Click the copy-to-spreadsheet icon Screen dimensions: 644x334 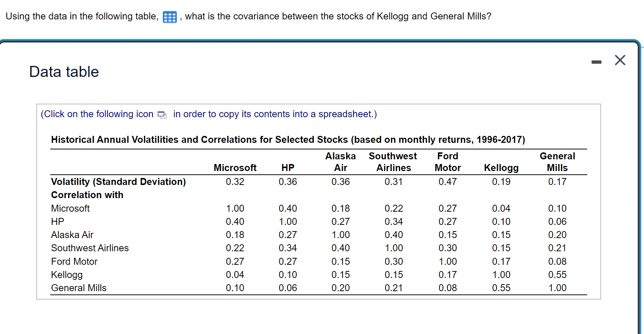pos(162,114)
